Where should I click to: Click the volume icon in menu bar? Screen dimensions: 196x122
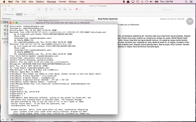pyautogui.click(x=151, y=2)
